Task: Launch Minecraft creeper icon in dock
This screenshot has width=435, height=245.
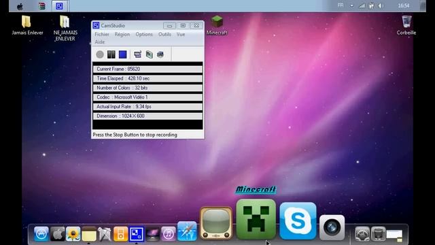Action: (256, 219)
